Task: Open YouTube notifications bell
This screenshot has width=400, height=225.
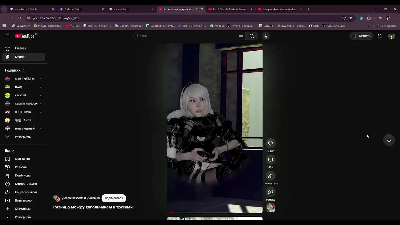Action: [379, 36]
